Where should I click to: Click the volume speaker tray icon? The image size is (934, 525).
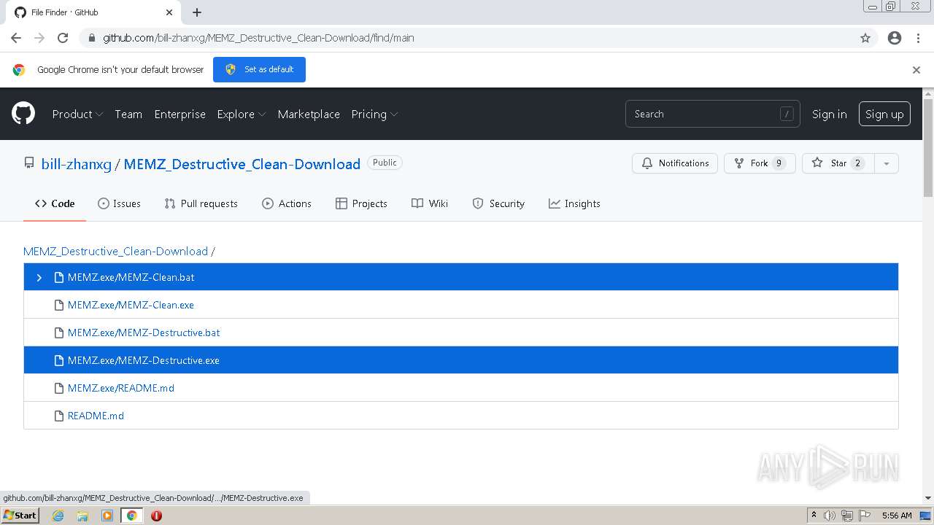point(830,516)
